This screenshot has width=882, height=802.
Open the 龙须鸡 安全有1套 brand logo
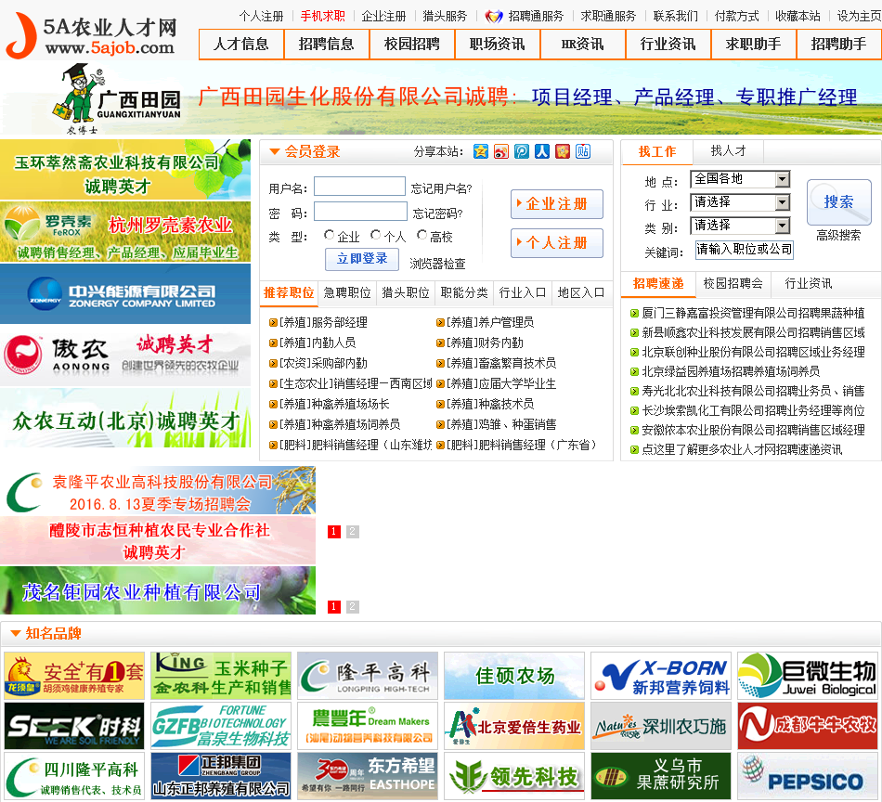click(74, 676)
